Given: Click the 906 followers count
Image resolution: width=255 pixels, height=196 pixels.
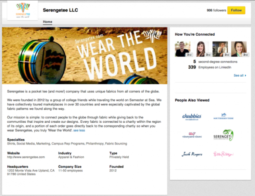Looking at the screenshot, I should pyautogui.click(x=216, y=10).
